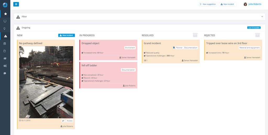
Task: Open the document file sidebar icon
Action: click(5, 51)
